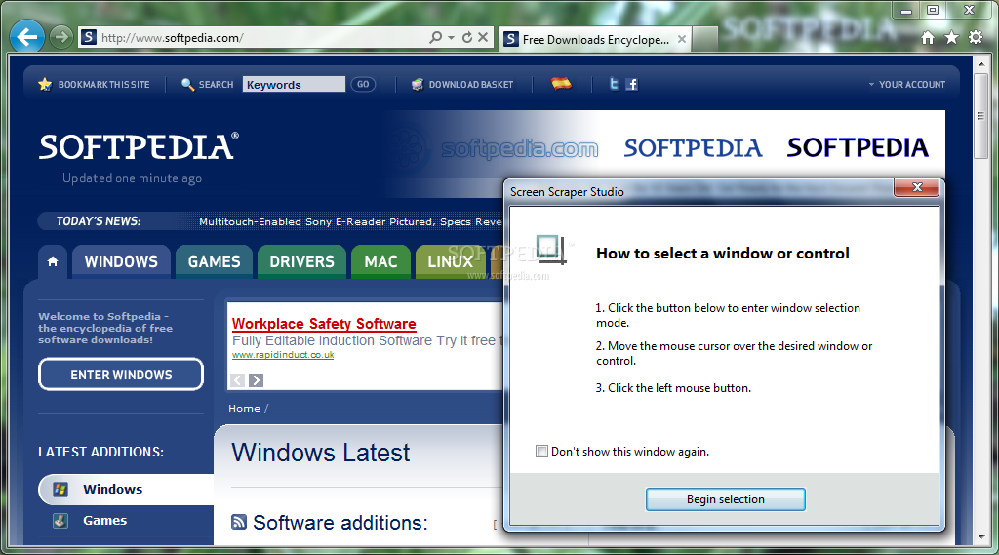Click the vertical scrollbar thumb
999x555 pixels.
tap(980, 116)
